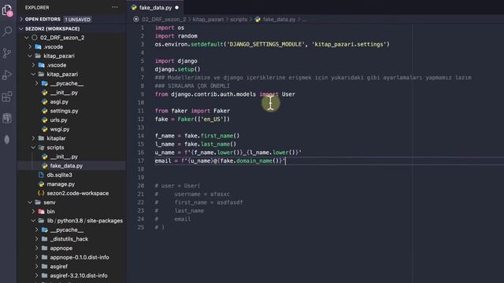Image resolution: width=504 pixels, height=283 pixels.
Task: Click breadcrumb kitap_pazari
Action: click(x=208, y=19)
